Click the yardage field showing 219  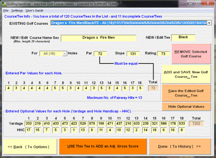point(38,124)
